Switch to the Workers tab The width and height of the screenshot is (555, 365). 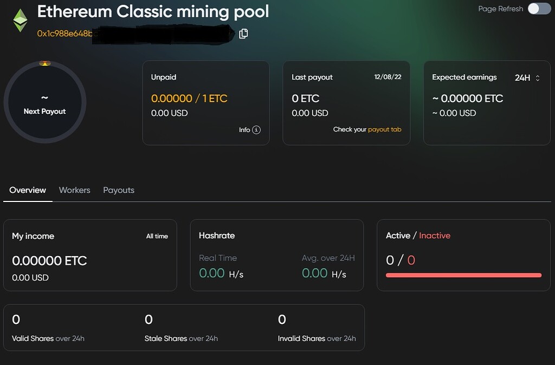point(74,190)
